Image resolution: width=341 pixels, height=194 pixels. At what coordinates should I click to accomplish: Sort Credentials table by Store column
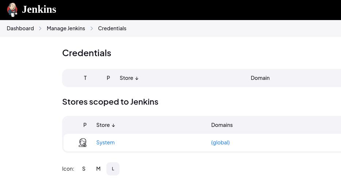(129, 78)
